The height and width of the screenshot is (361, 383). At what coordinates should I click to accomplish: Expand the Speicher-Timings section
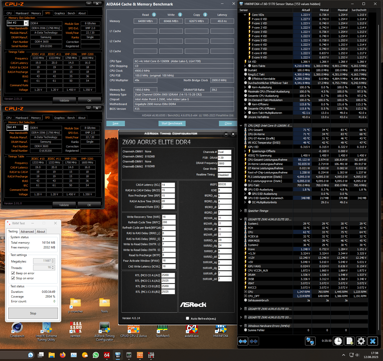tap(241, 211)
